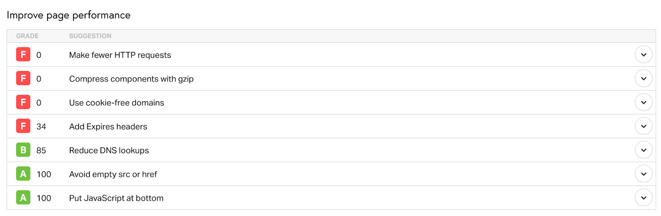This screenshot has width=661, height=216.
Task: Click the A badge for JavaScript at bottom
Action: tap(23, 198)
